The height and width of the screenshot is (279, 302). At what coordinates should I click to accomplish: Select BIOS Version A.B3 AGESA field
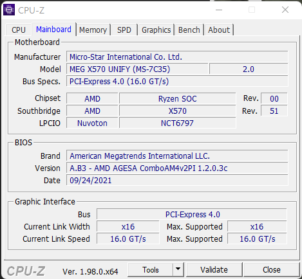tap(177, 168)
